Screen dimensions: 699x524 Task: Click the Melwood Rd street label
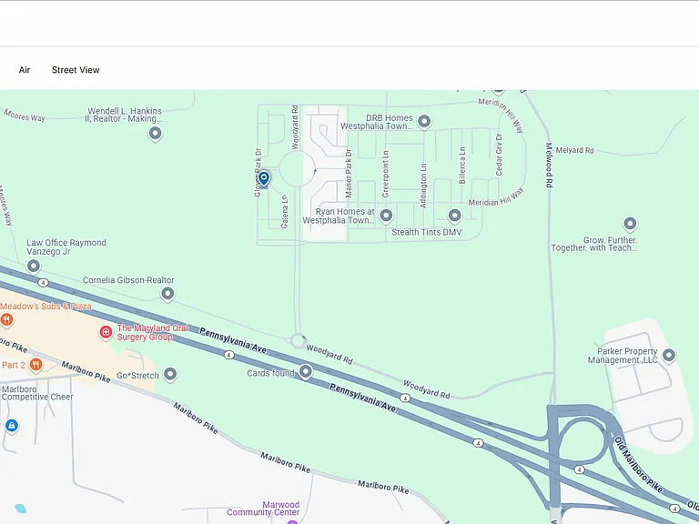(x=549, y=165)
